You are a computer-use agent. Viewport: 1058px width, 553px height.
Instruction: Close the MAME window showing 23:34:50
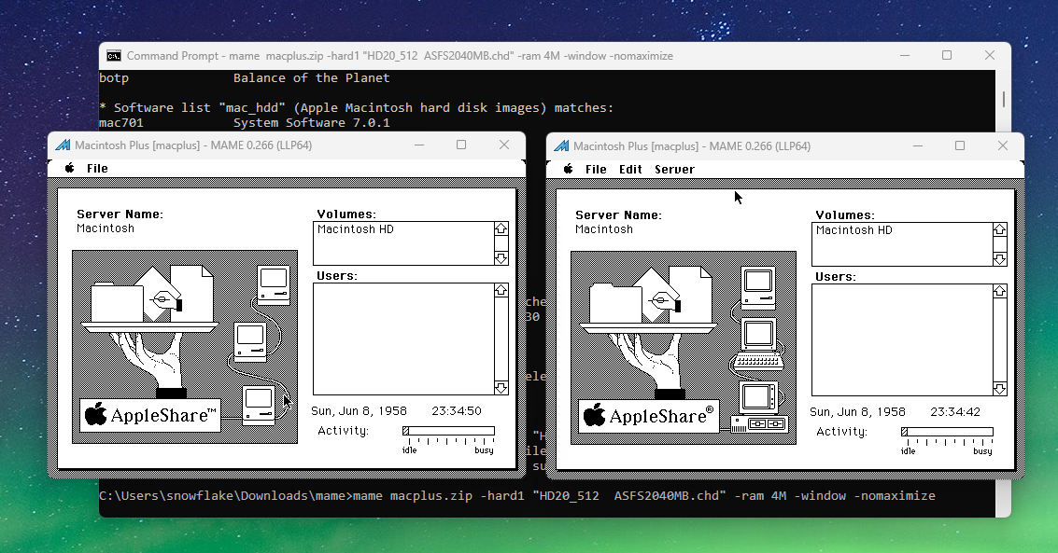tap(504, 145)
